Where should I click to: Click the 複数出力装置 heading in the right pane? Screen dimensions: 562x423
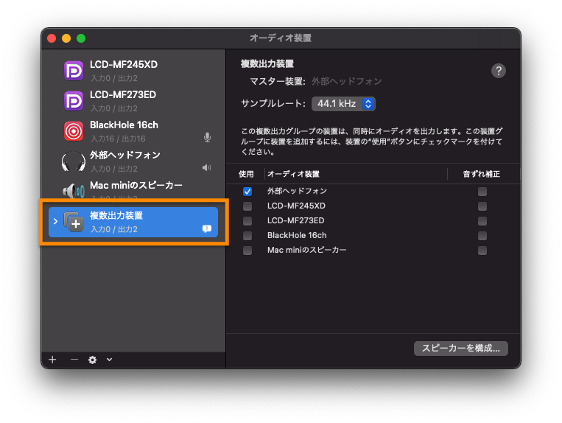[x=267, y=64]
